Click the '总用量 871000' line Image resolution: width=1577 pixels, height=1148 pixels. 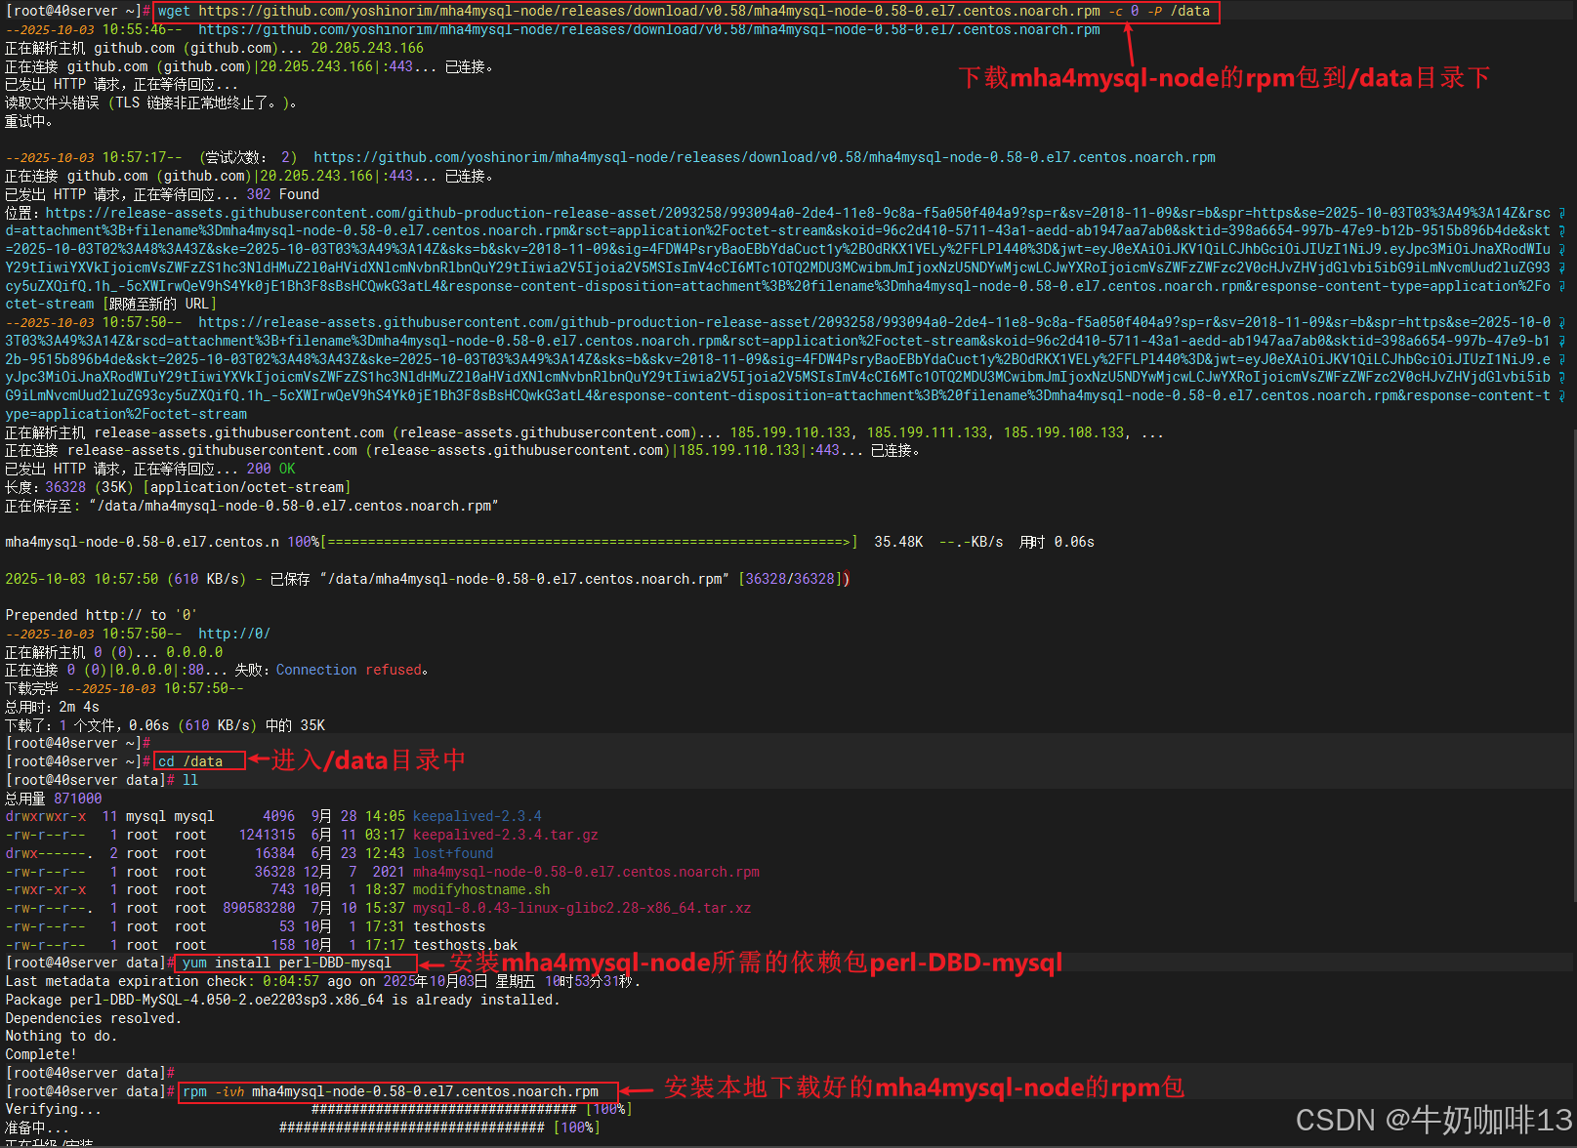pos(54,799)
